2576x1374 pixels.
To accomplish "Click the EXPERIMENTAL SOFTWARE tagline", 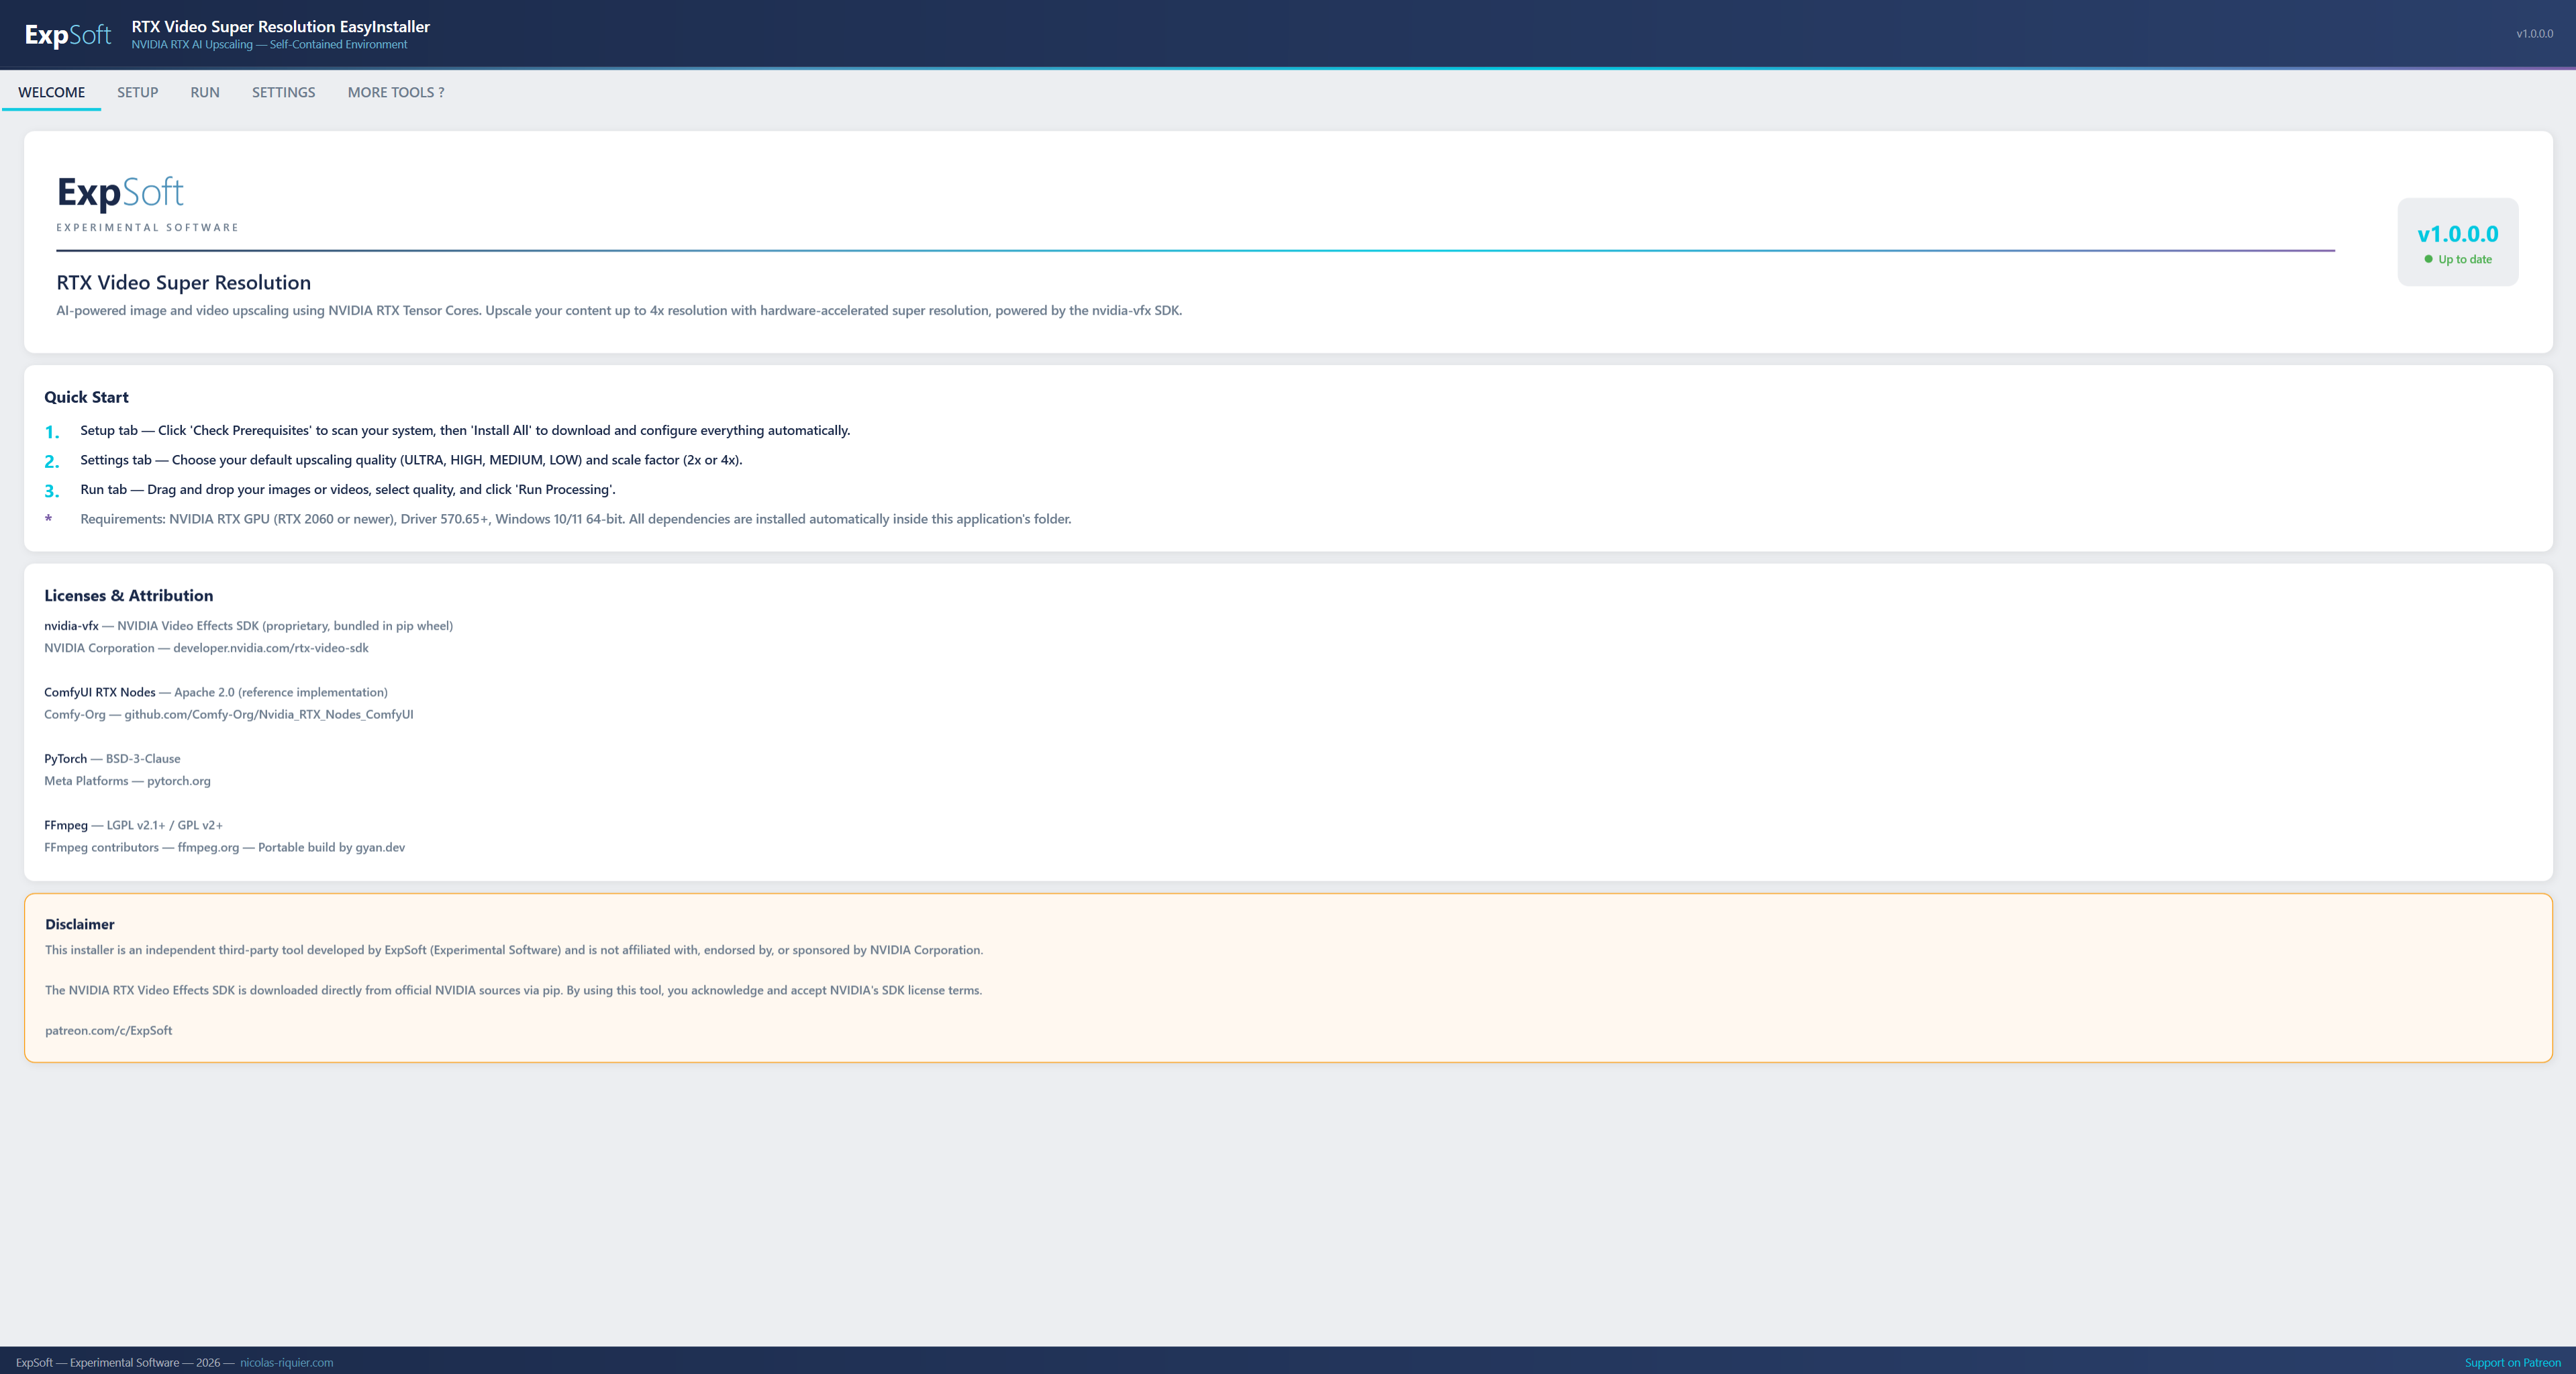I will click(x=147, y=228).
